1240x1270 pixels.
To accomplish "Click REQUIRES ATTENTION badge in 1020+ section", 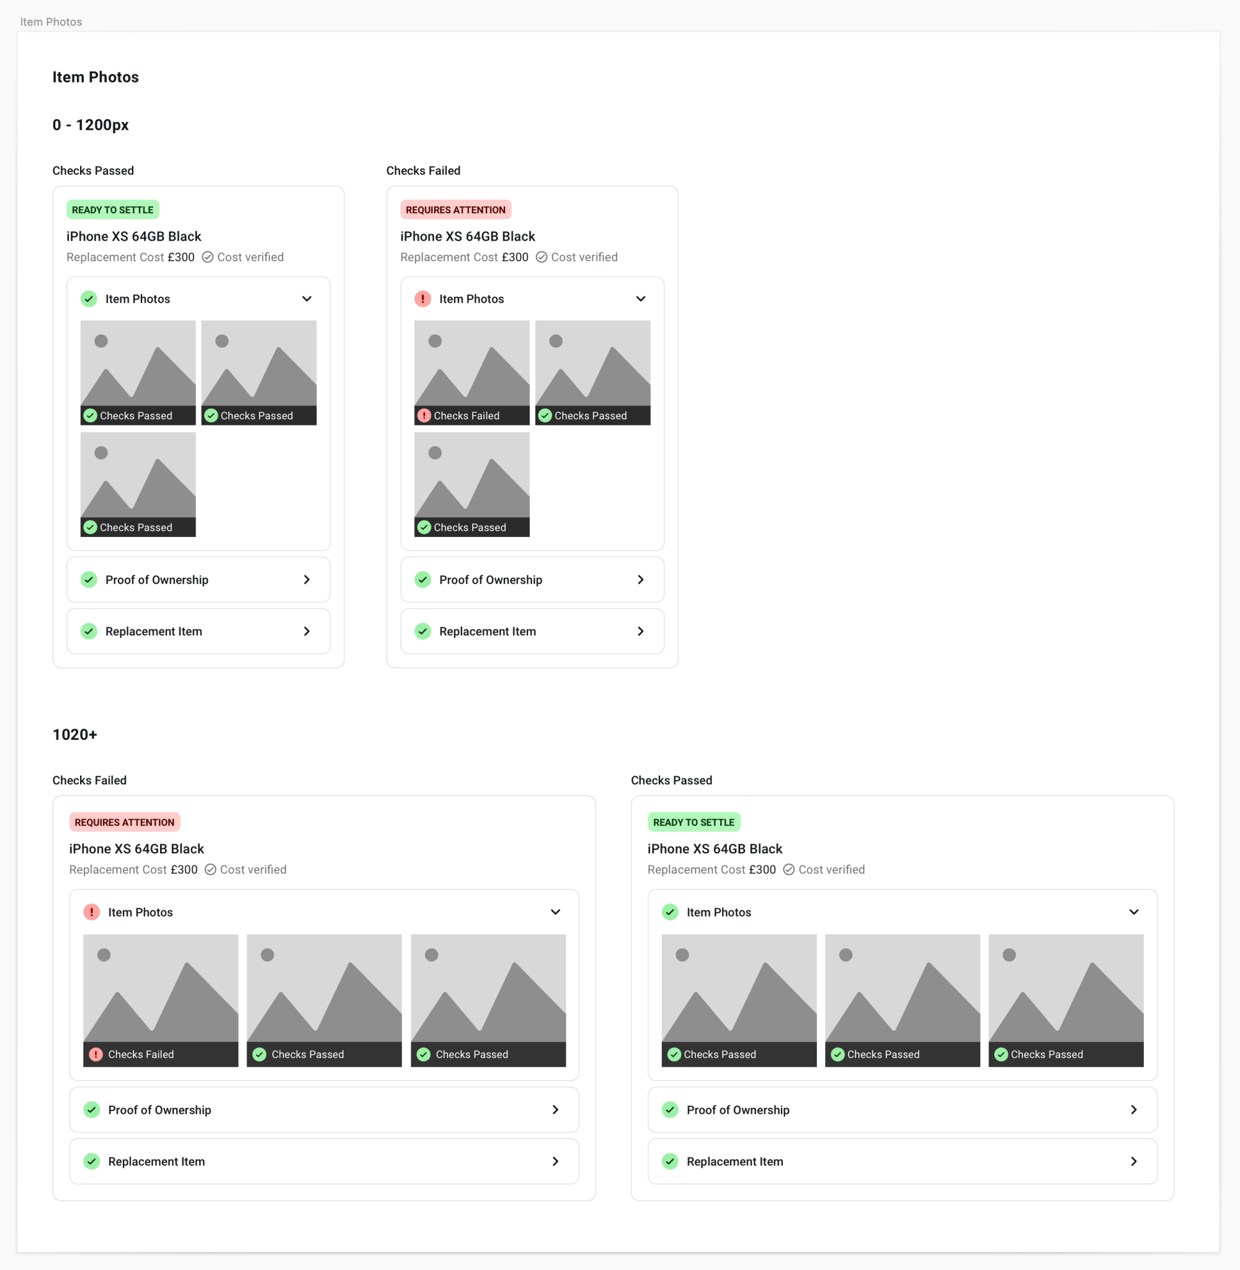I will 125,822.
